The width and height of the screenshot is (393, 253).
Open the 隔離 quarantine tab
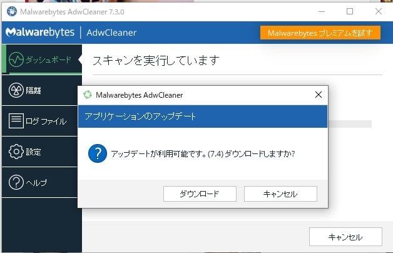[40, 90]
